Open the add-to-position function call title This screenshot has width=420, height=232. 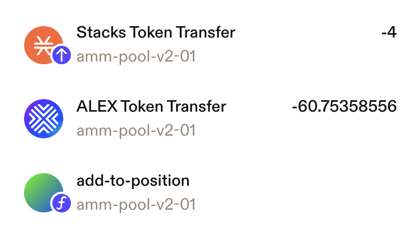coord(133,181)
